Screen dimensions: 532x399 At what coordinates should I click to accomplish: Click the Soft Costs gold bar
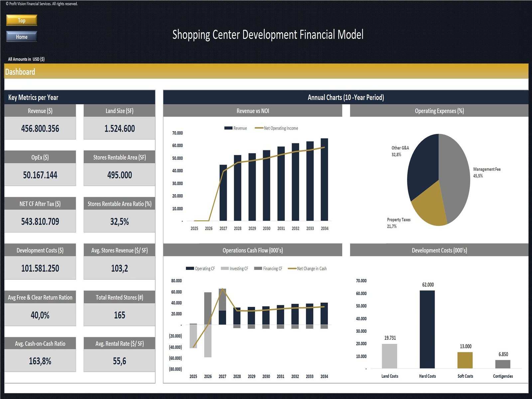(x=465, y=360)
